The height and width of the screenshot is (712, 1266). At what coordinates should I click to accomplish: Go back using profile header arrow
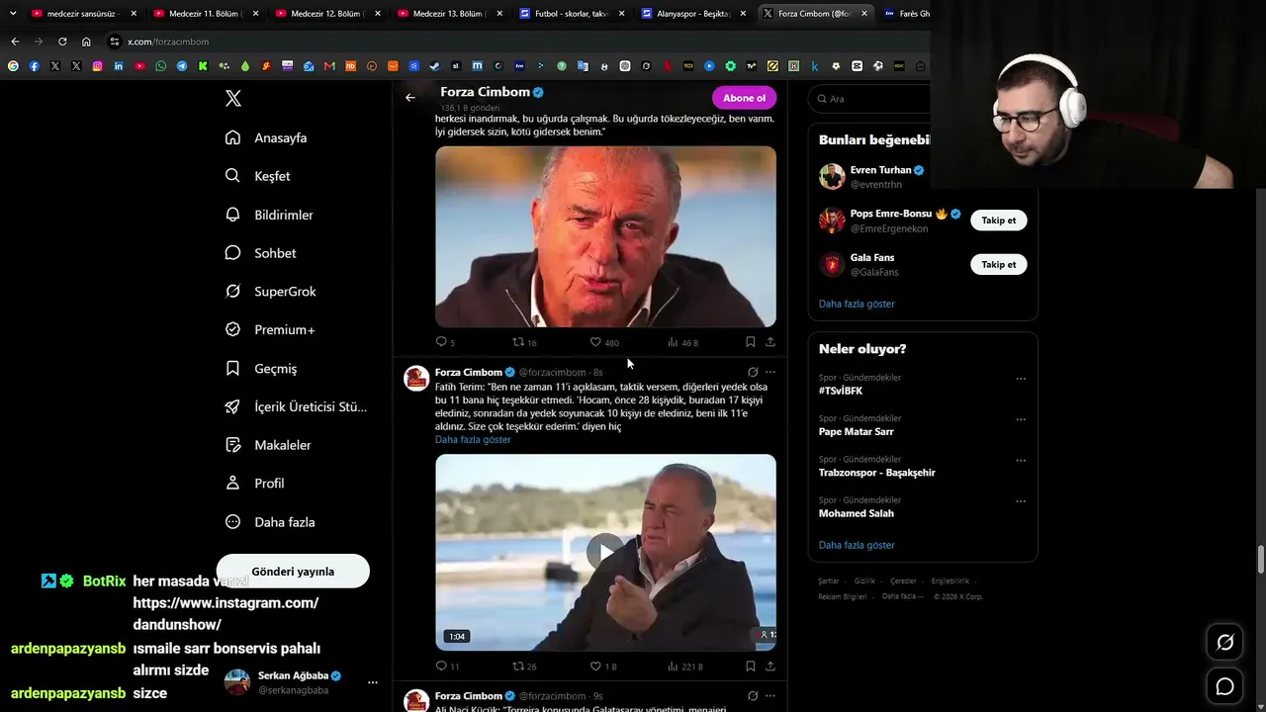tap(410, 98)
